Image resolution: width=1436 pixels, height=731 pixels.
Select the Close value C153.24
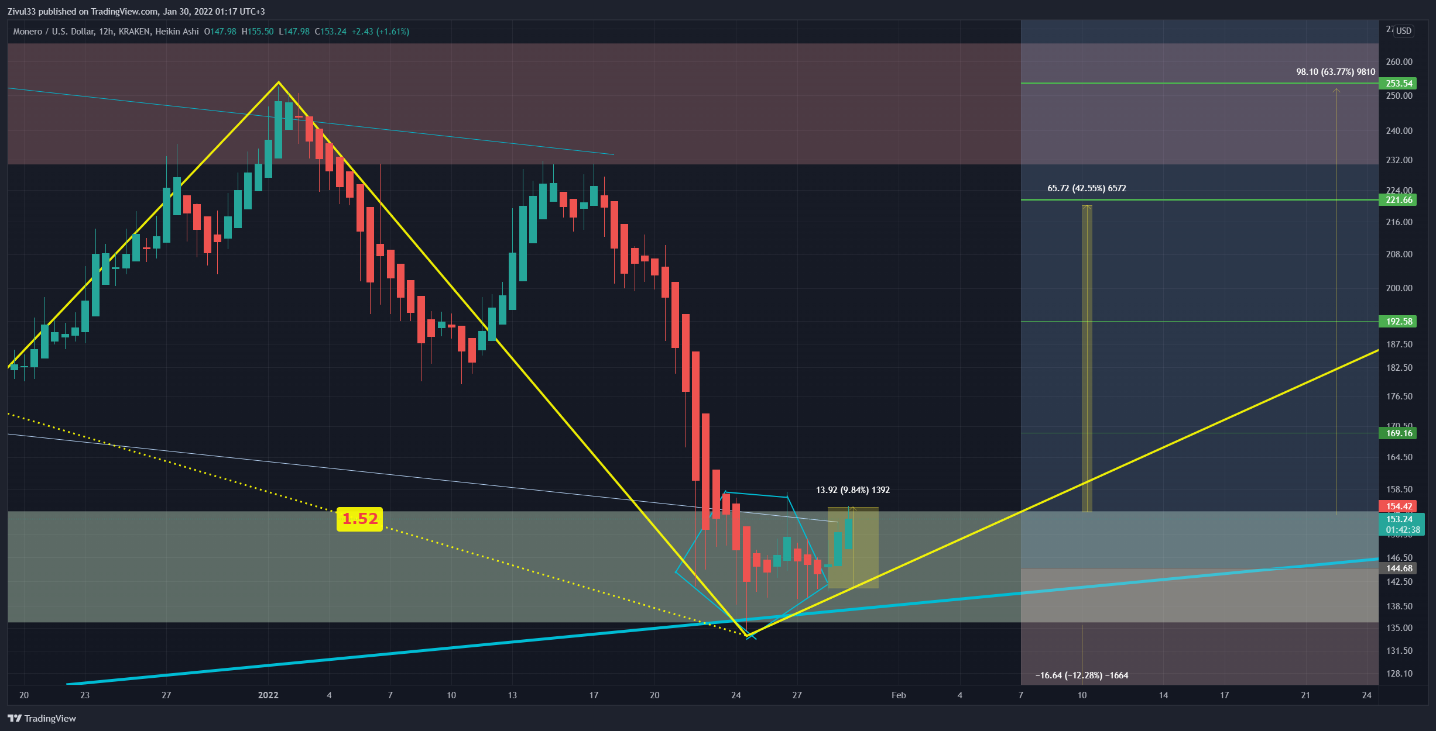coord(331,32)
